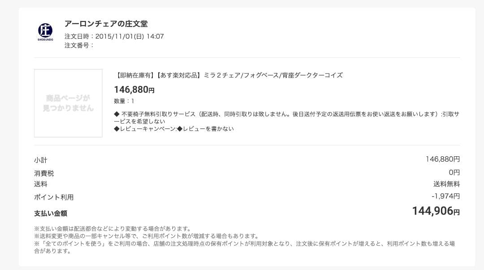Click the Shobundo shop logo icon
The image size is (484, 270).
pos(45,32)
